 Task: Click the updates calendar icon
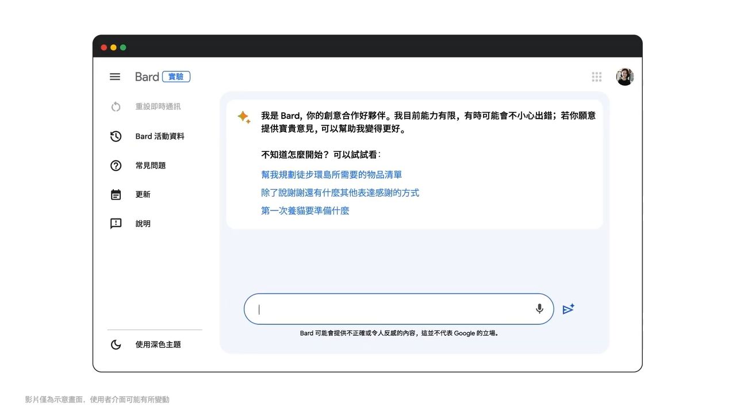click(116, 194)
